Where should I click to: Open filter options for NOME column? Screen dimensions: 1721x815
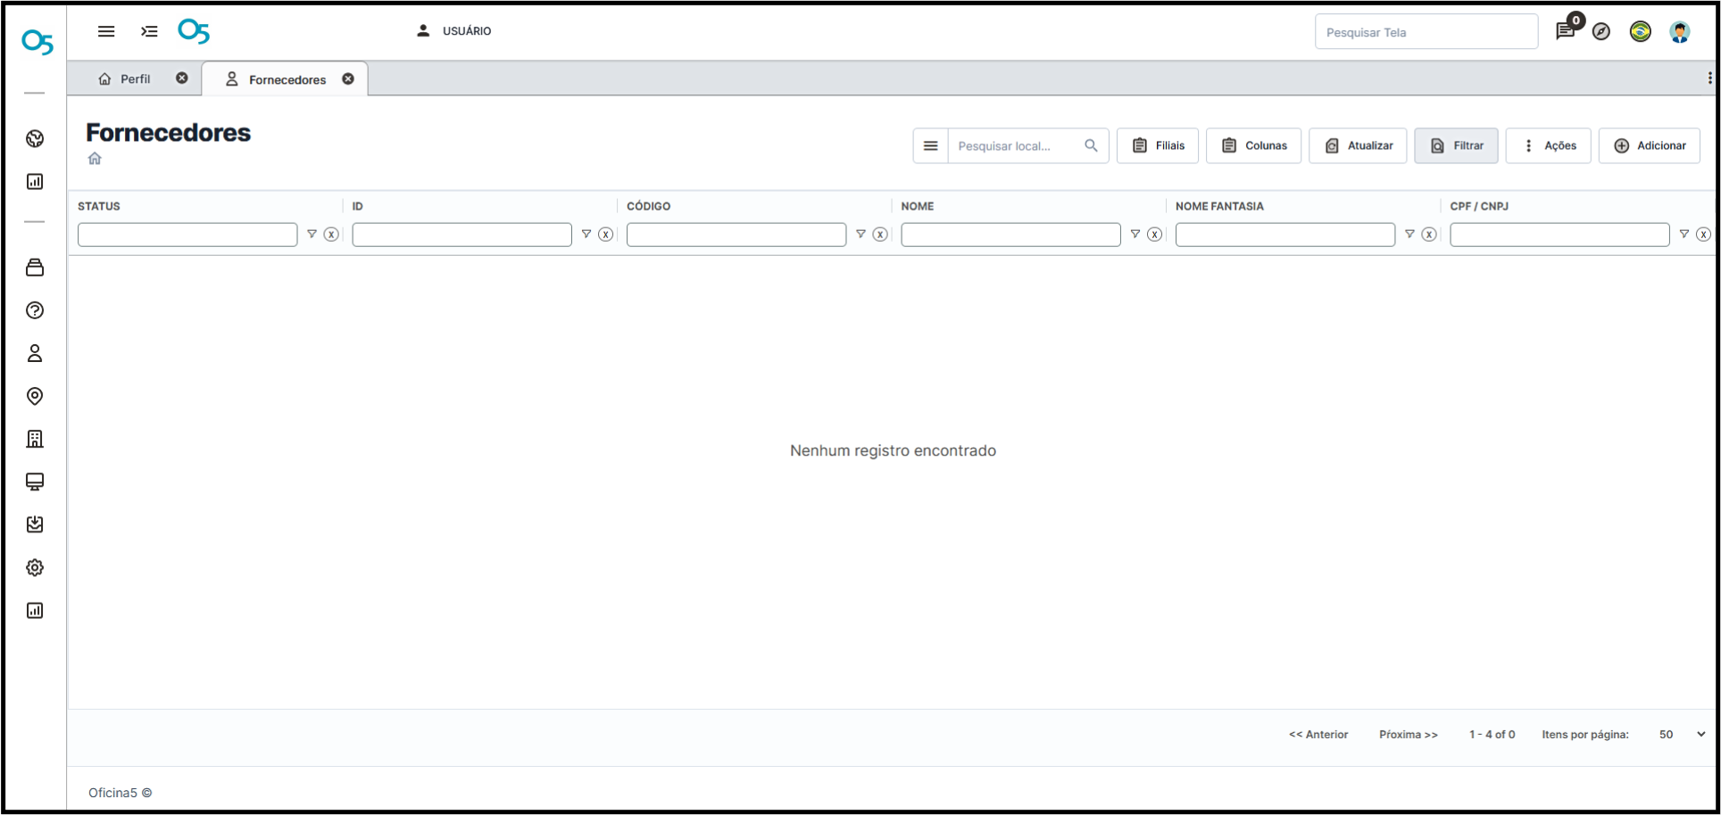tap(1135, 235)
